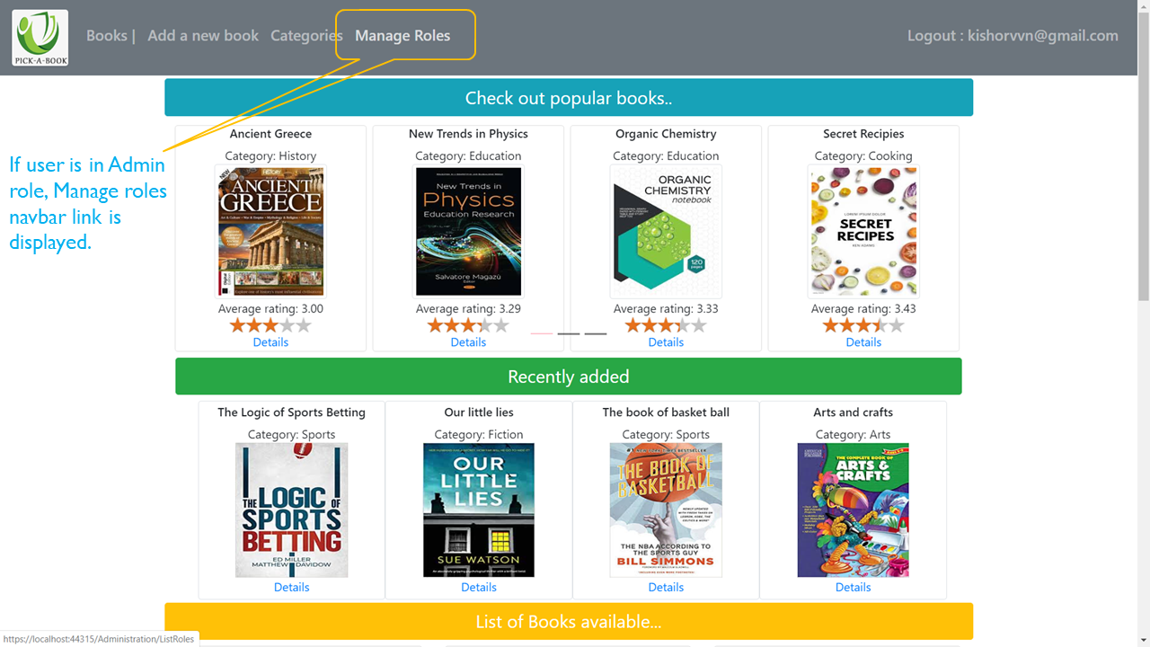
Task: Select the first carousel slide indicator
Action: pyautogui.click(x=542, y=333)
